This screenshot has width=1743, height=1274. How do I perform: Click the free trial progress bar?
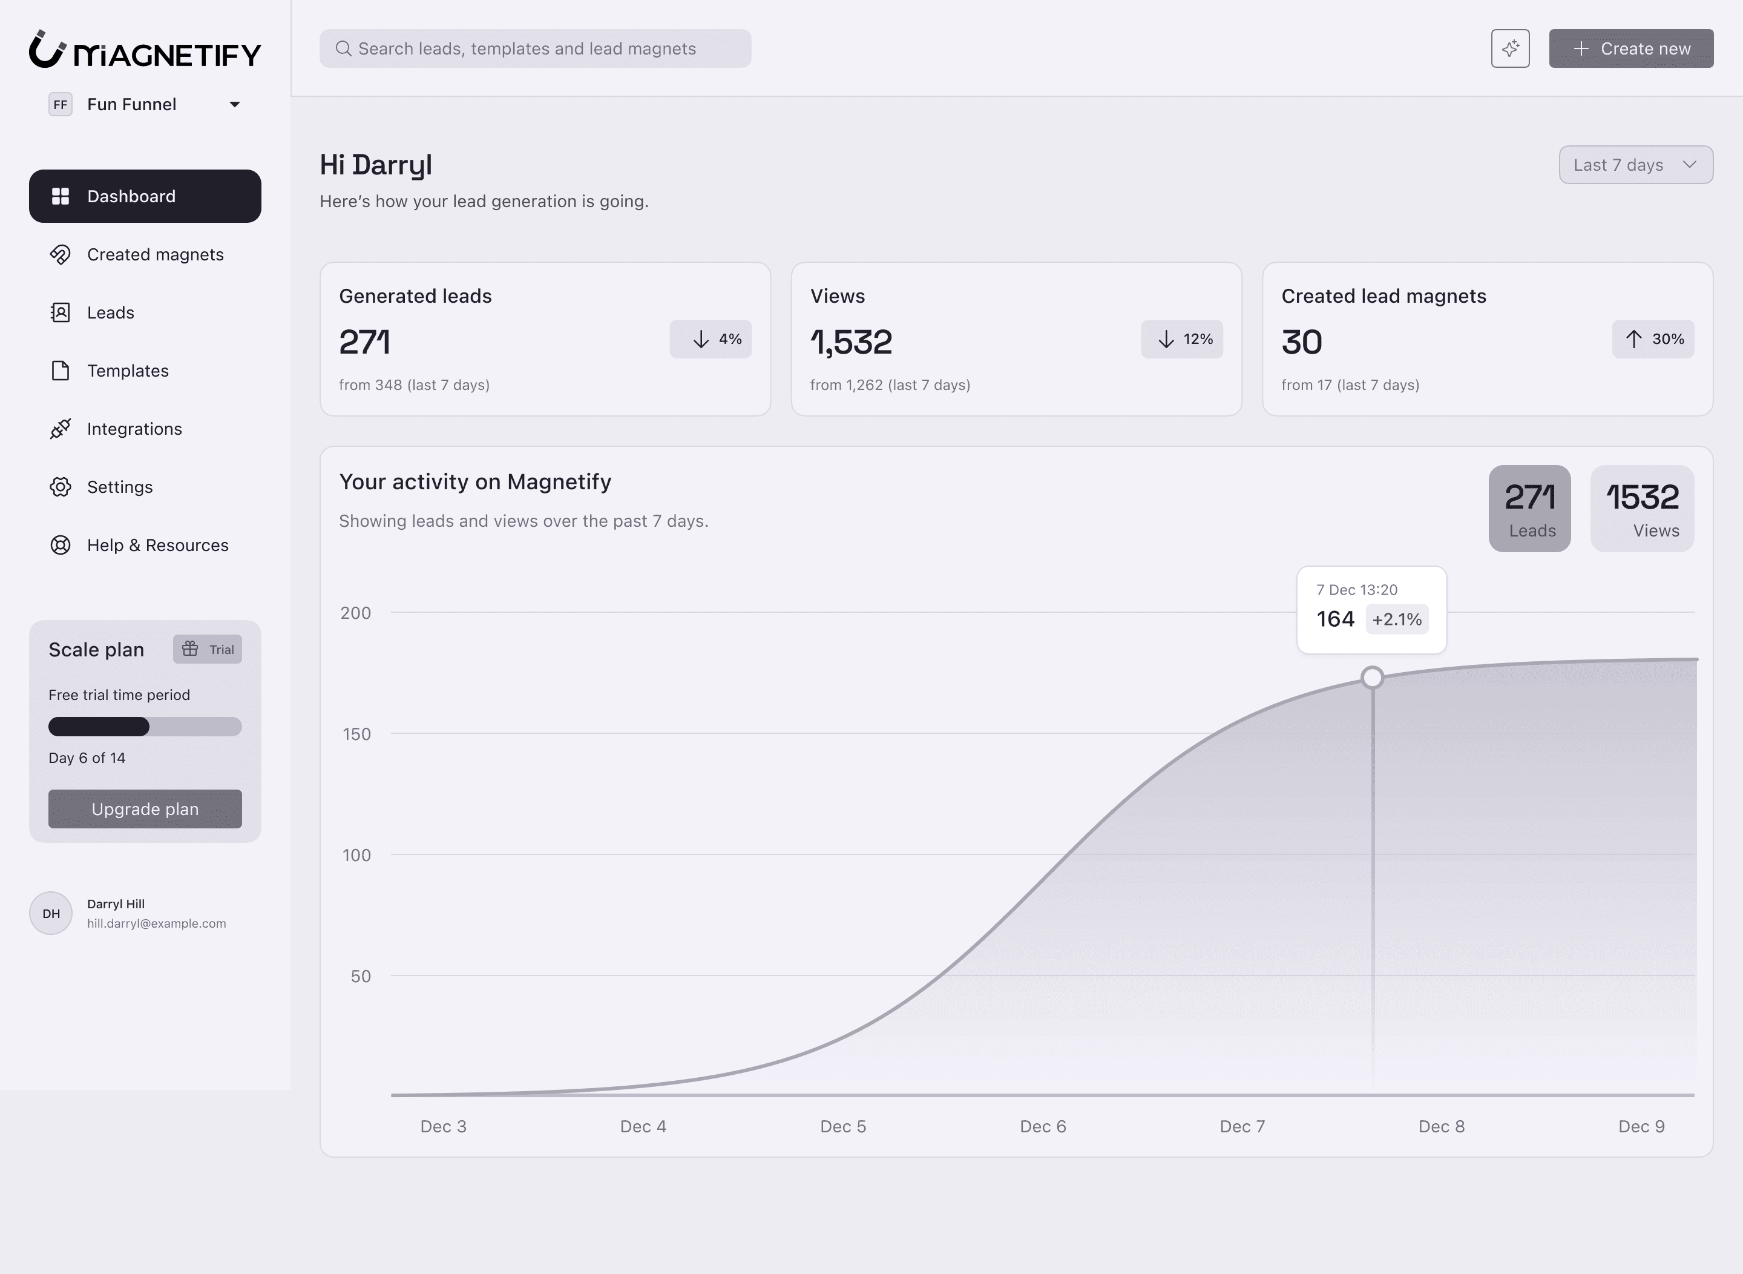[x=145, y=727]
